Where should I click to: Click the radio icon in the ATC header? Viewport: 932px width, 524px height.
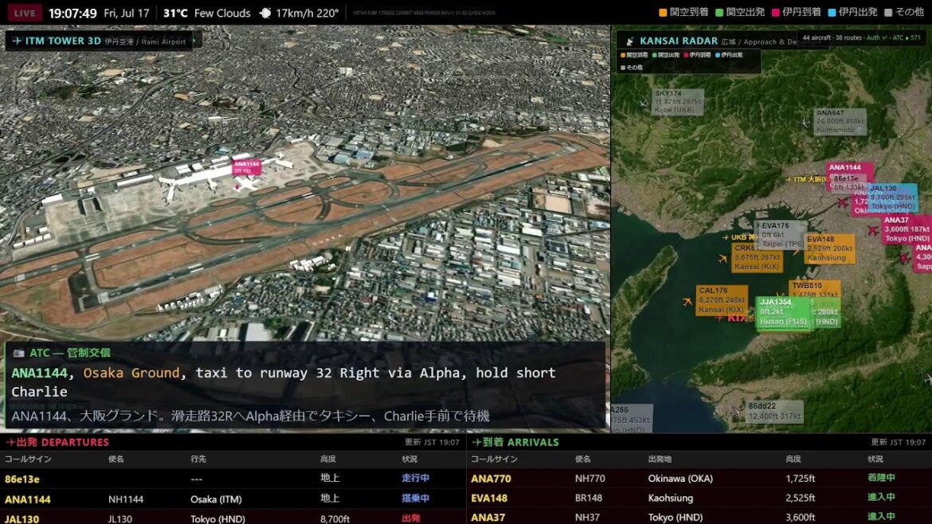coord(19,353)
